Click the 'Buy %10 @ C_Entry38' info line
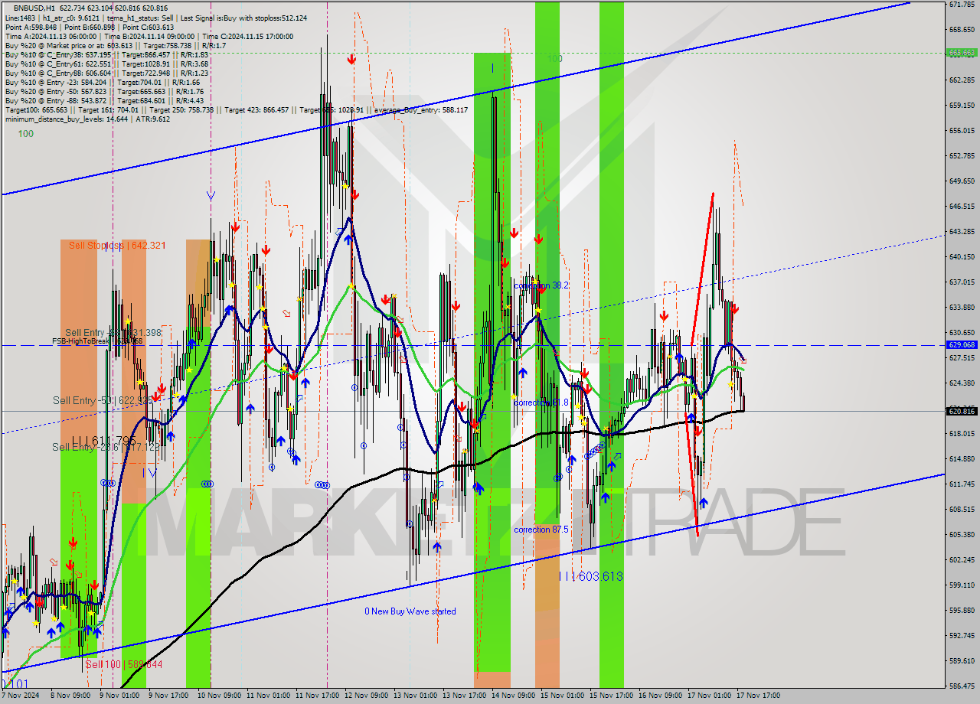Screen dimensions: 980x704 tap(106, 54)
